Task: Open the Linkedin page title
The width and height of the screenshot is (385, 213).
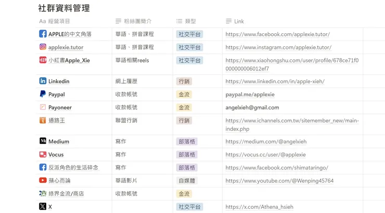Action: click(59, 81)
